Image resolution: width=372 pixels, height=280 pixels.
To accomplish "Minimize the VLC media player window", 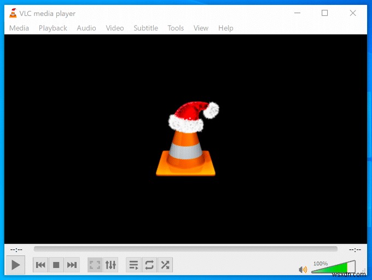I will pyautogui.click(x=297, y=13).
